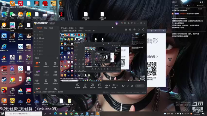Open settings gear in white window title bar

pos(151,31)
